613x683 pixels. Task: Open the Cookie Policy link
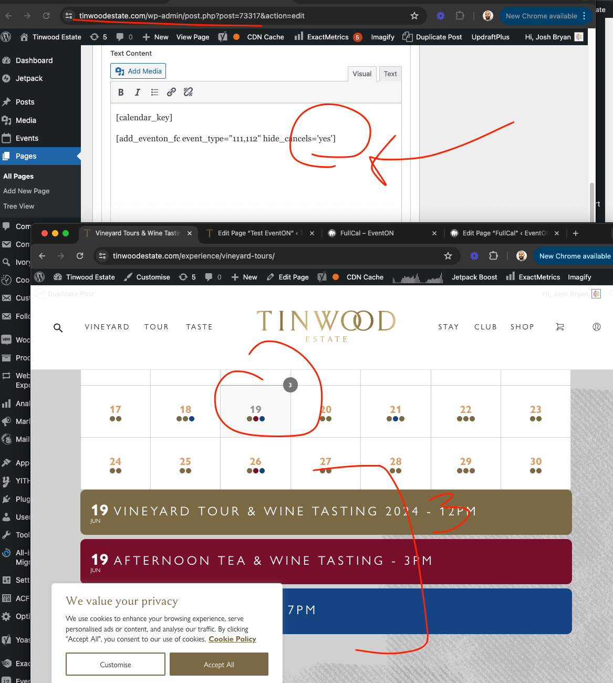(232, 639)
